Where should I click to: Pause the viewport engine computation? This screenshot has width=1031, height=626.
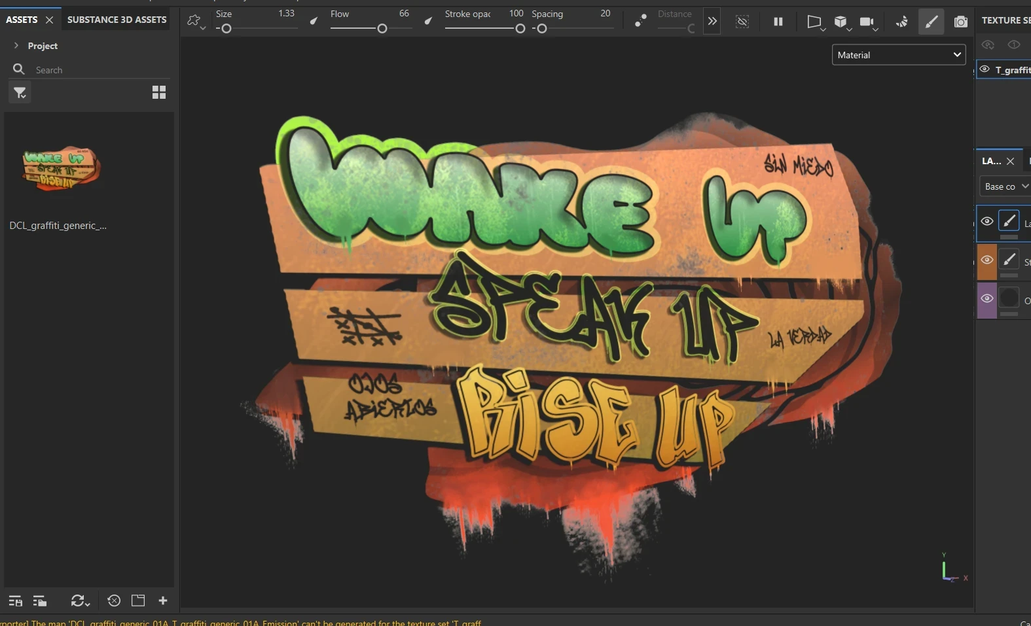(x=778, y=22)
